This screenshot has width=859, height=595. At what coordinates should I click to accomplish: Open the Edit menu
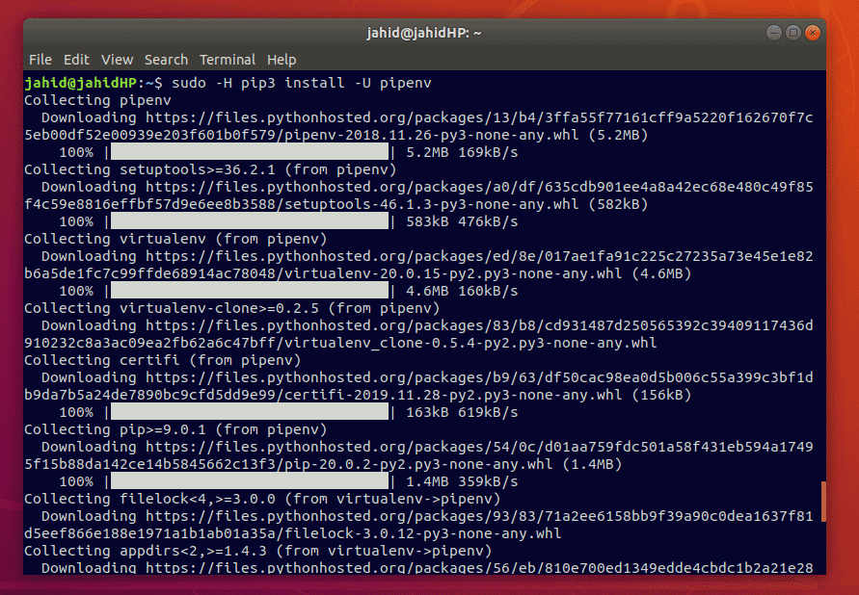(76, 60)
